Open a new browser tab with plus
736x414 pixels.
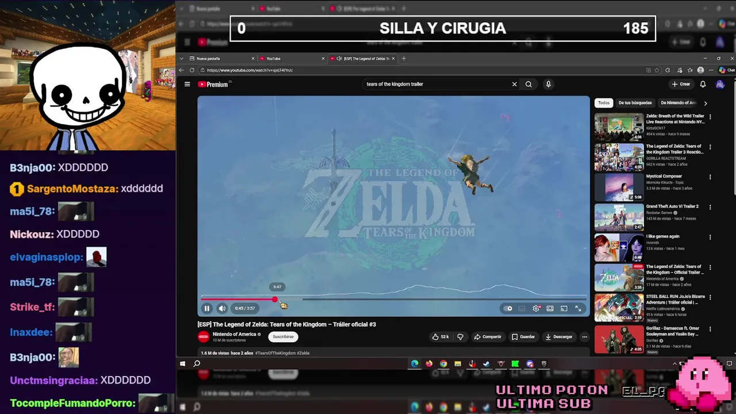(404, 59)
